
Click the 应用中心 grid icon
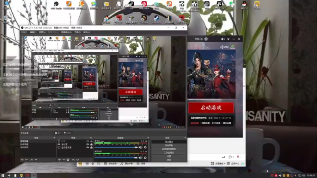(228, 163)
